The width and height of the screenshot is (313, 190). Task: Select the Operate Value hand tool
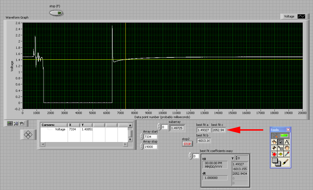[x=274, y=142]
